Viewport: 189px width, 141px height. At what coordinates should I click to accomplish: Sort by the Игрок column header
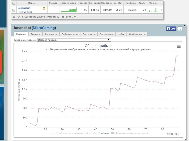(x=32, y=3)
